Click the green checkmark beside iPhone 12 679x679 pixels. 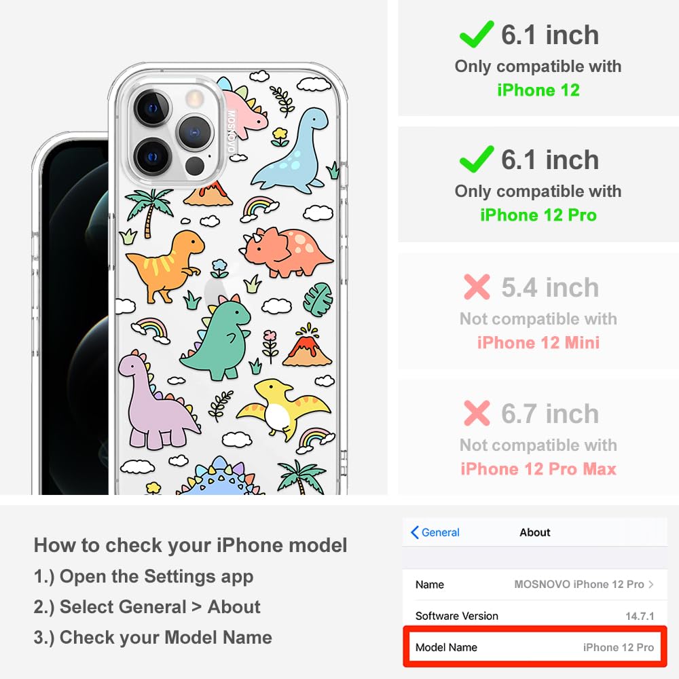pos(477,34)
